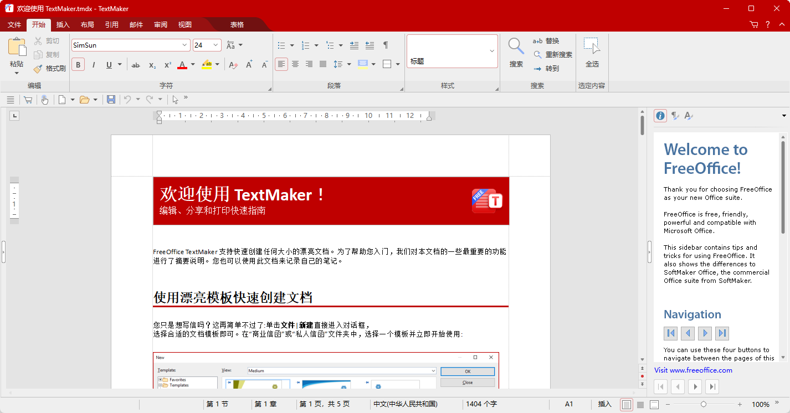Image resolution: width=790 pixels, height=413 pixels.
Task: Align paragraph left
Action: 281,64
